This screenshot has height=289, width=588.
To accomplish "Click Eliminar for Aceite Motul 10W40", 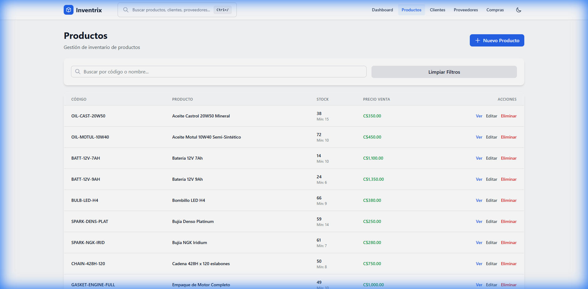I will pos(508,137).
